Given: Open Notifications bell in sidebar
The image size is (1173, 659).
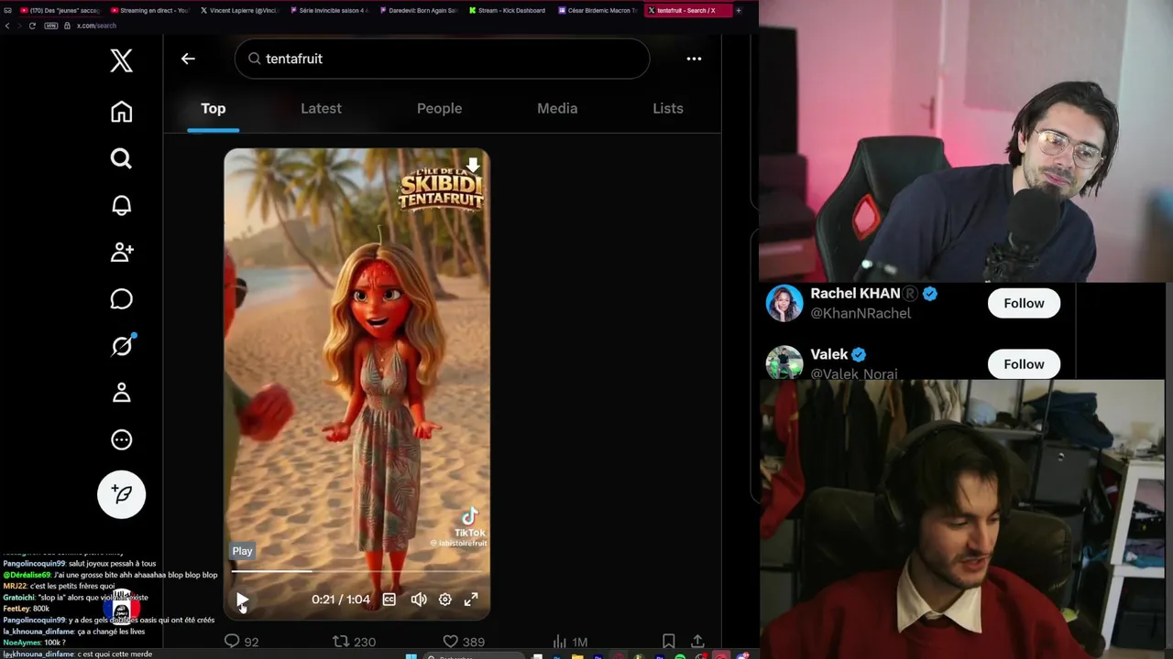Looking at the screenshot, I should [121, 205].
